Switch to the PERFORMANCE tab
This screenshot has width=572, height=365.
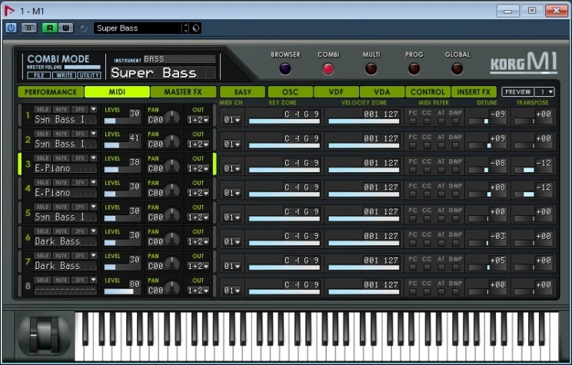[51, 92]
